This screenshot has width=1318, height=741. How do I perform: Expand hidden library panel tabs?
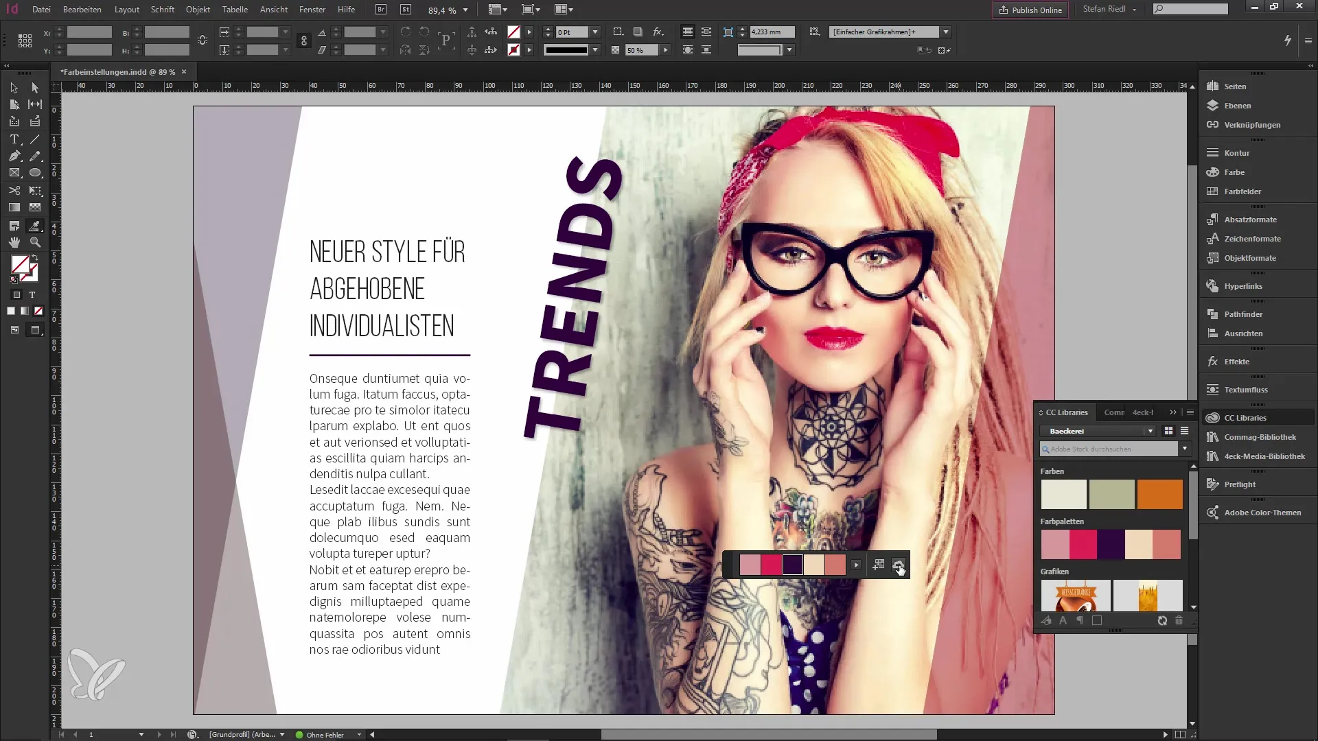[x=1173, y=412]
